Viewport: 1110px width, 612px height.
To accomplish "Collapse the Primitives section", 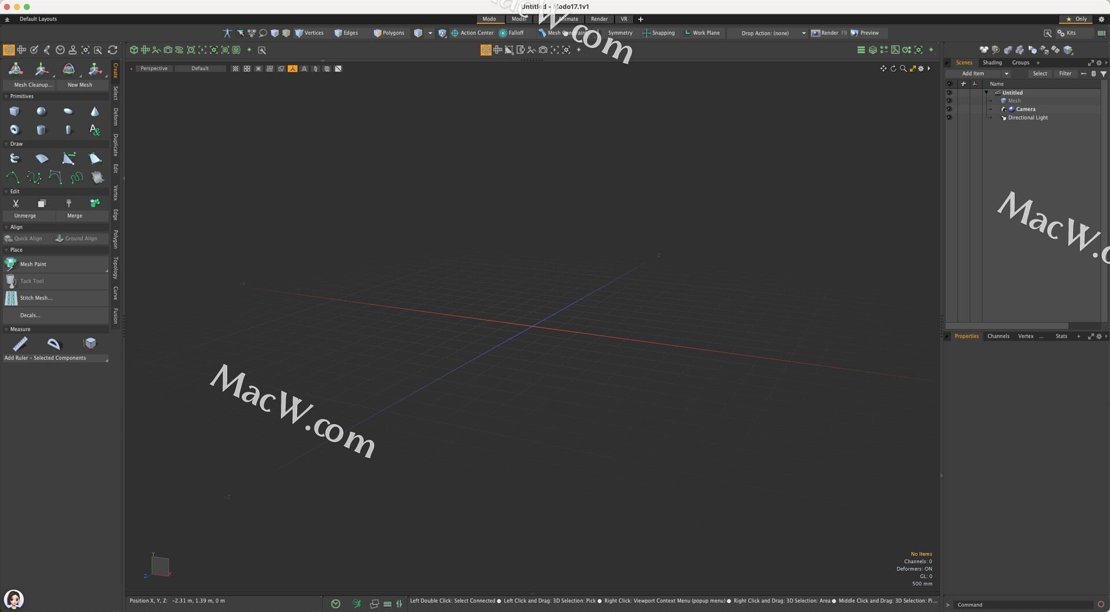I will (6, 97).
